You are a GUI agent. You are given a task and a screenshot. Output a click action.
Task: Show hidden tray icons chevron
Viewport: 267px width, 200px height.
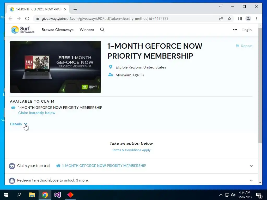[221, 195]
